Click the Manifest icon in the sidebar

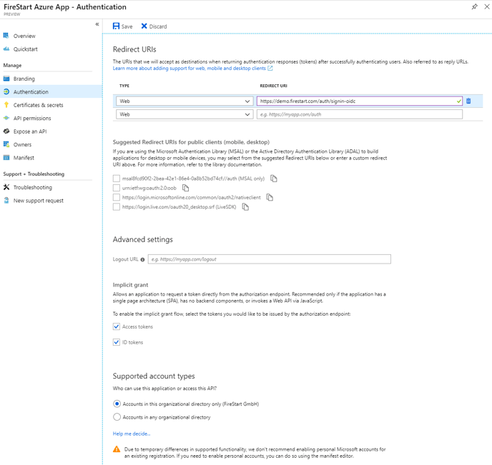(x=6, y=158)
